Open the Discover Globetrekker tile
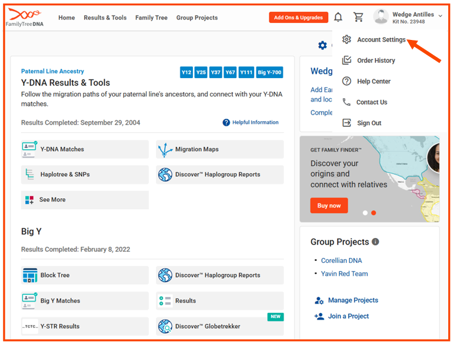Viewport: 454px width, 345px height. click(220, 326)
